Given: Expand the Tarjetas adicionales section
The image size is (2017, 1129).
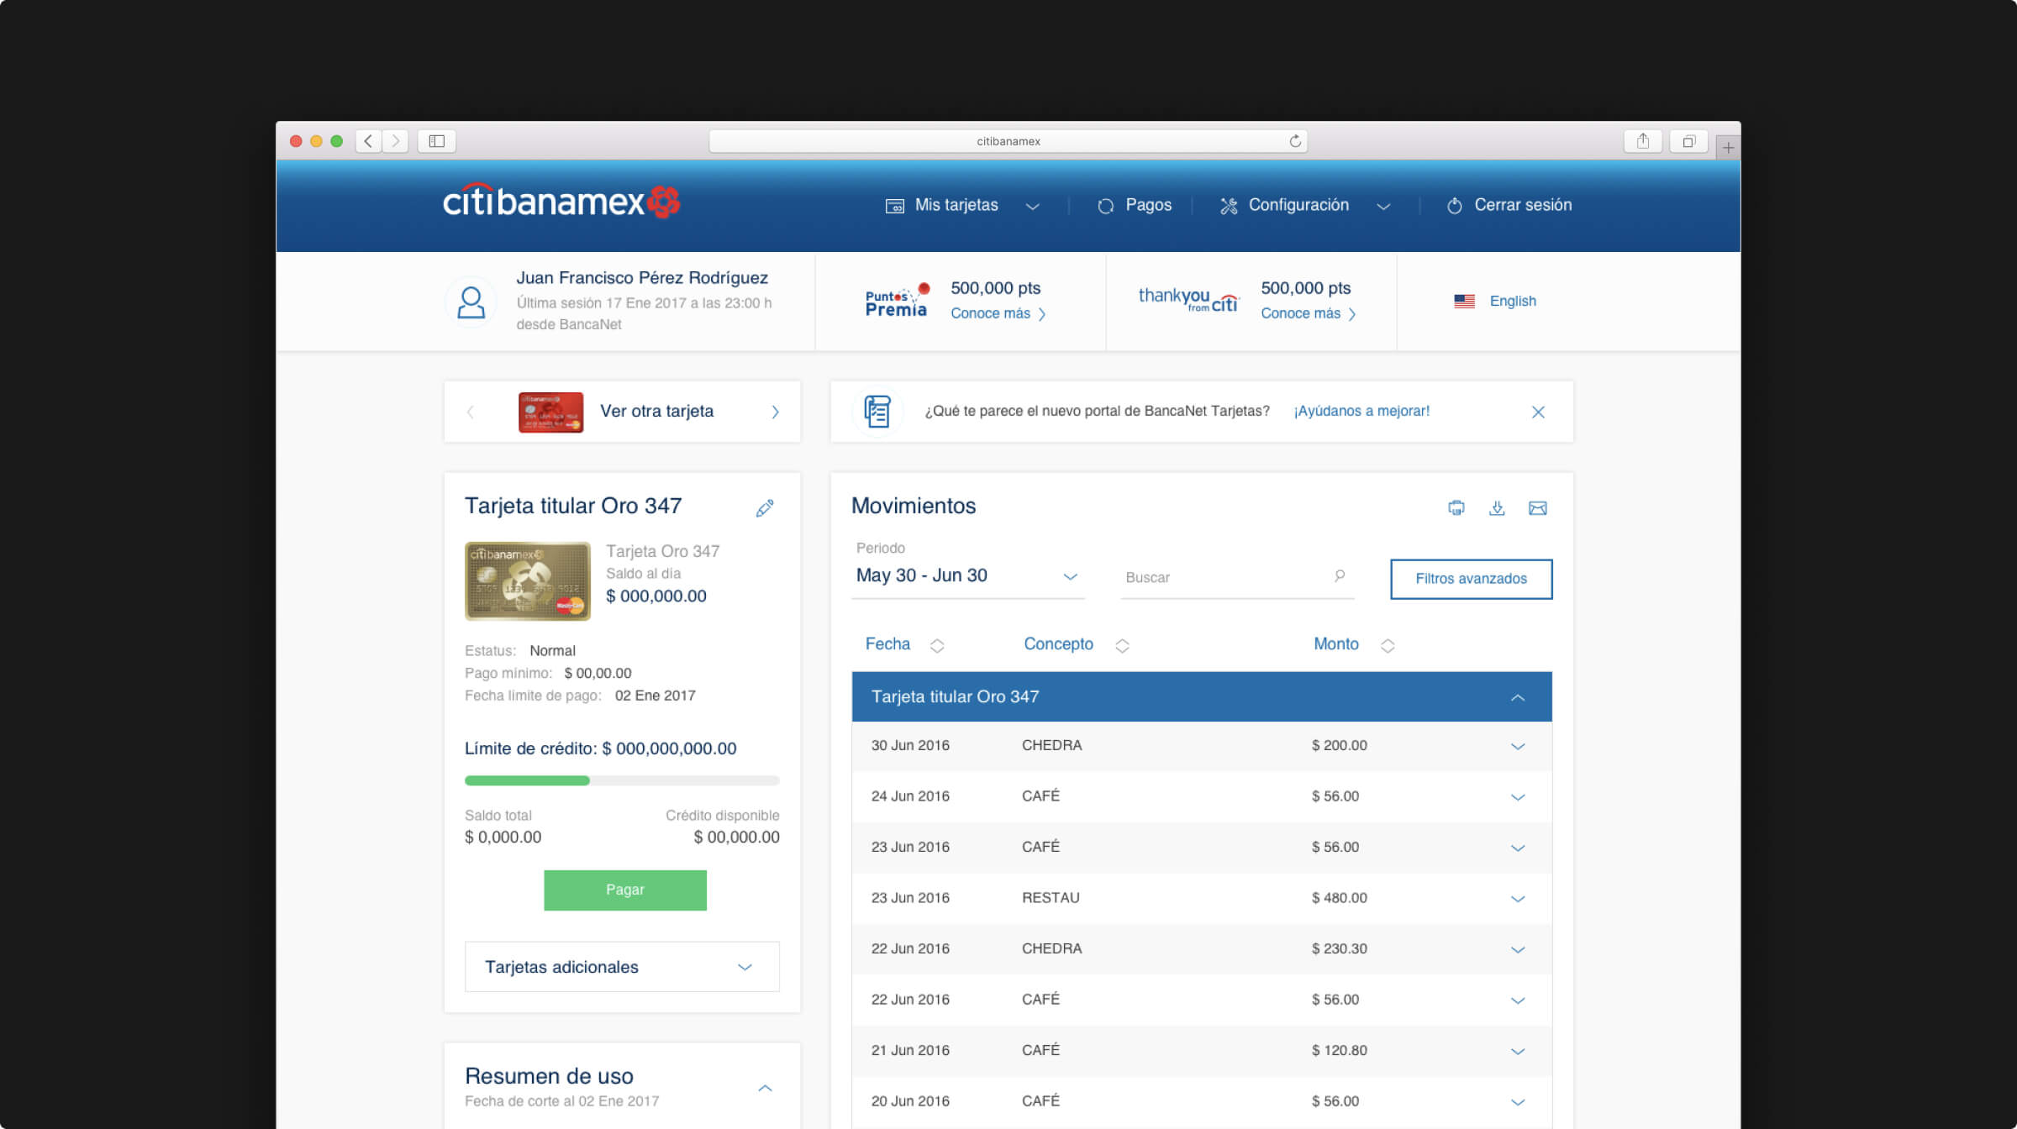Looking at the screenshot, I should [622, 966].
